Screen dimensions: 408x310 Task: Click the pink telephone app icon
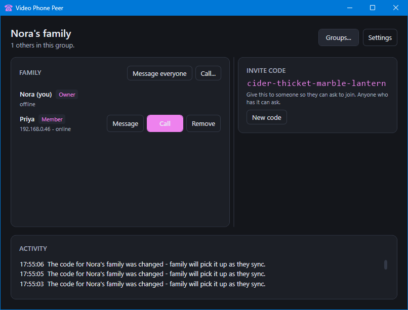coord(8,8)
